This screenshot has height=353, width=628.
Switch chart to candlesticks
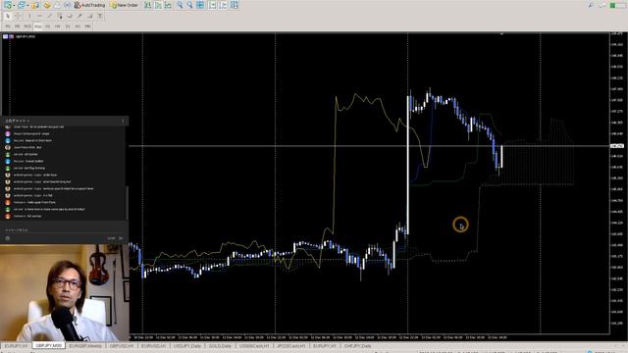(158, 5)
